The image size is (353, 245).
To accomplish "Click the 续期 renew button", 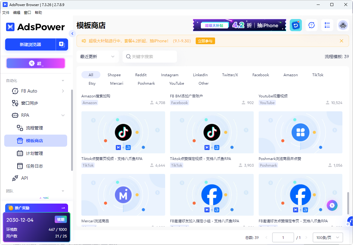I will click(x=60, y=220).
